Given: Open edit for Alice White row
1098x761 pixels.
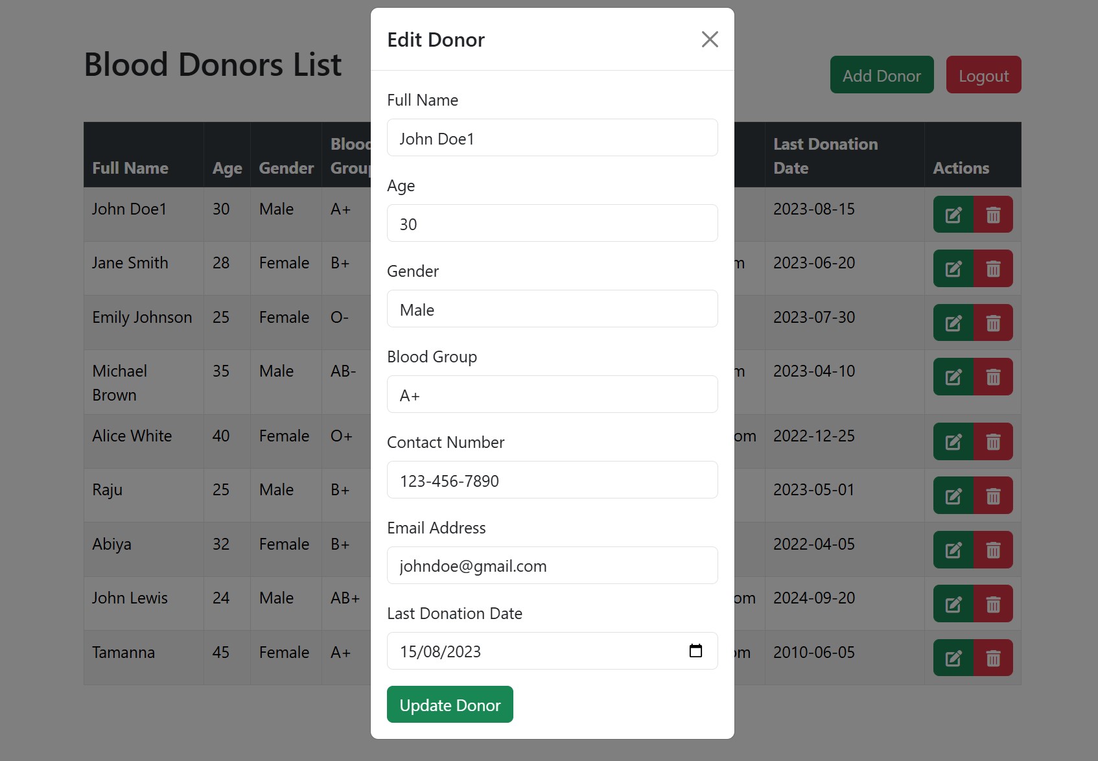Looking at the screenshot, I should pos(953,441).
